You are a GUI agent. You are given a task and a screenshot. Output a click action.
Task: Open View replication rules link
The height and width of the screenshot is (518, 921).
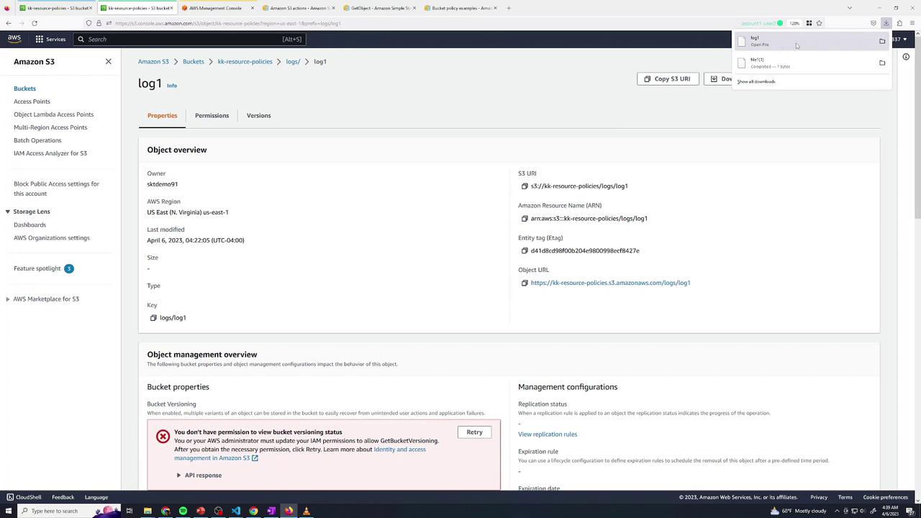tap(548, 435)
